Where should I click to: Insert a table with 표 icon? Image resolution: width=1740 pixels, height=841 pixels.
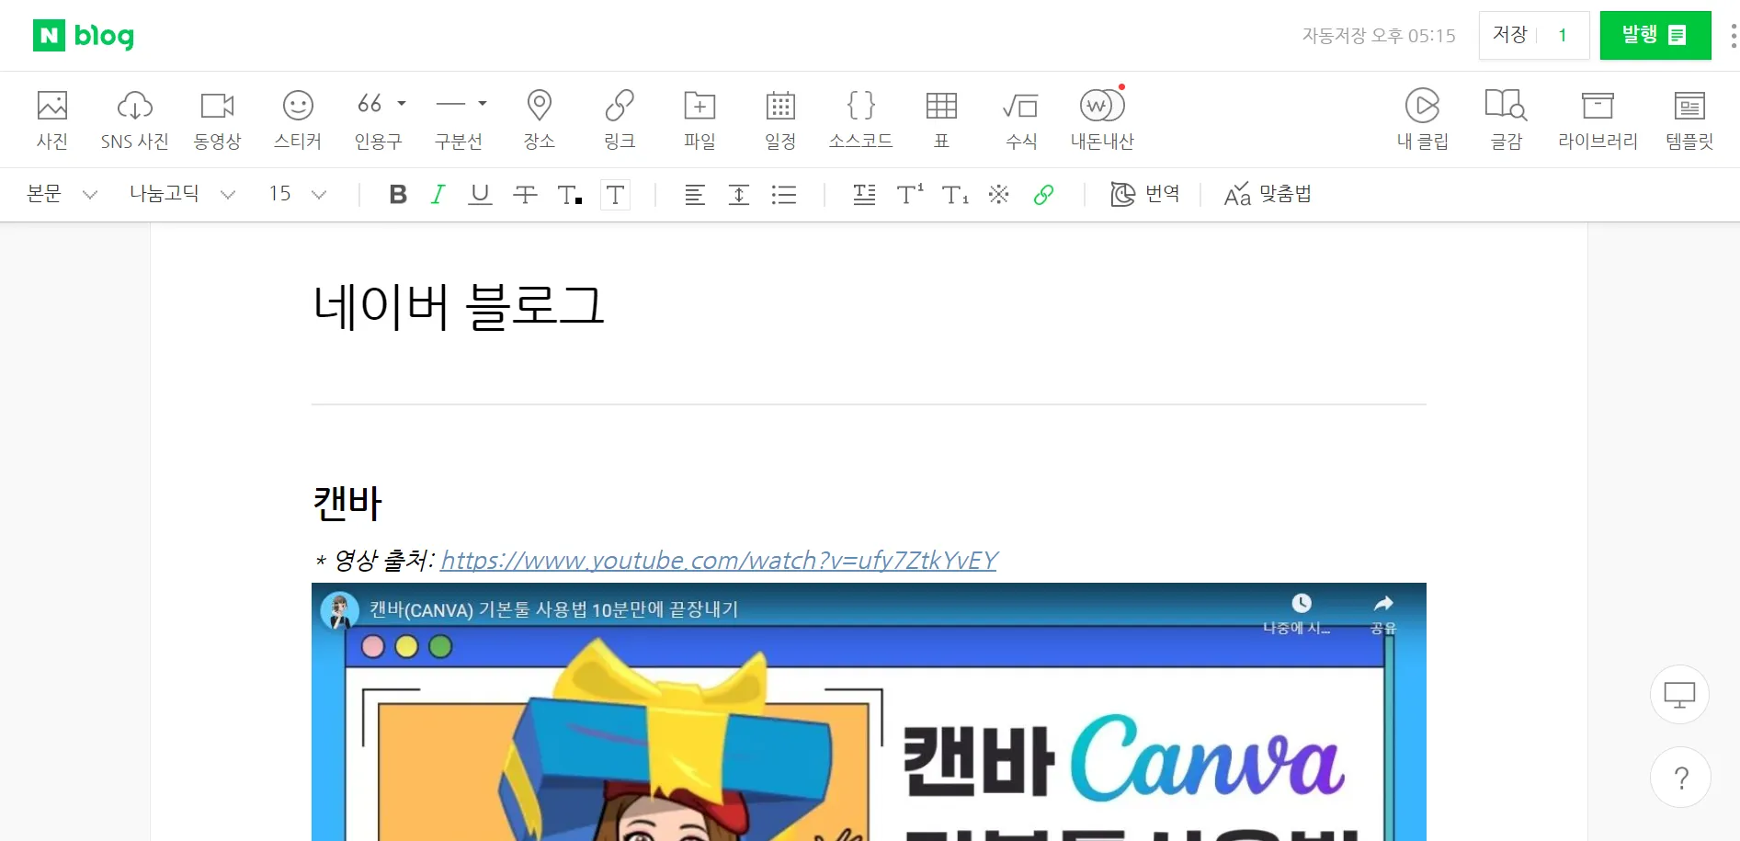(x=941, y=119)
